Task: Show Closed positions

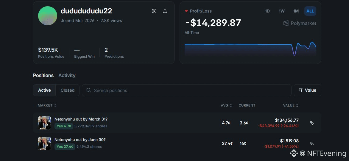Action: 67,90
